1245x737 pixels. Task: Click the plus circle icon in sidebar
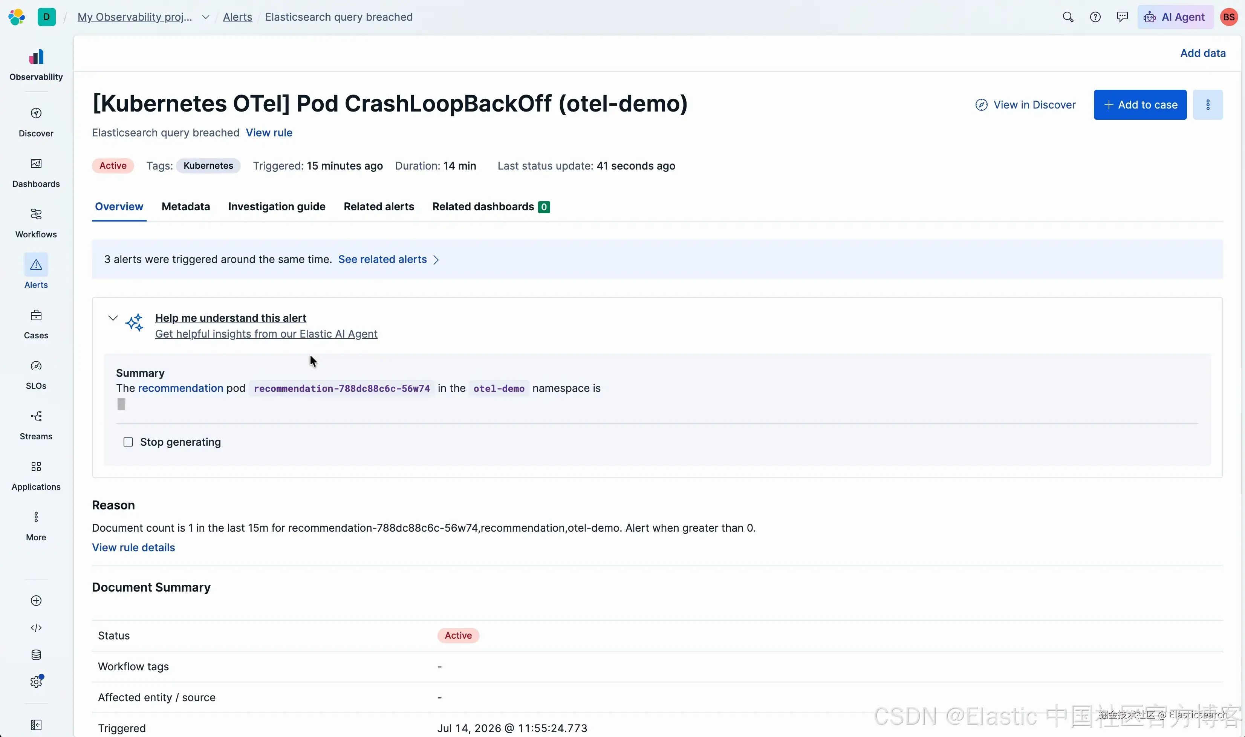coord(36,601)
